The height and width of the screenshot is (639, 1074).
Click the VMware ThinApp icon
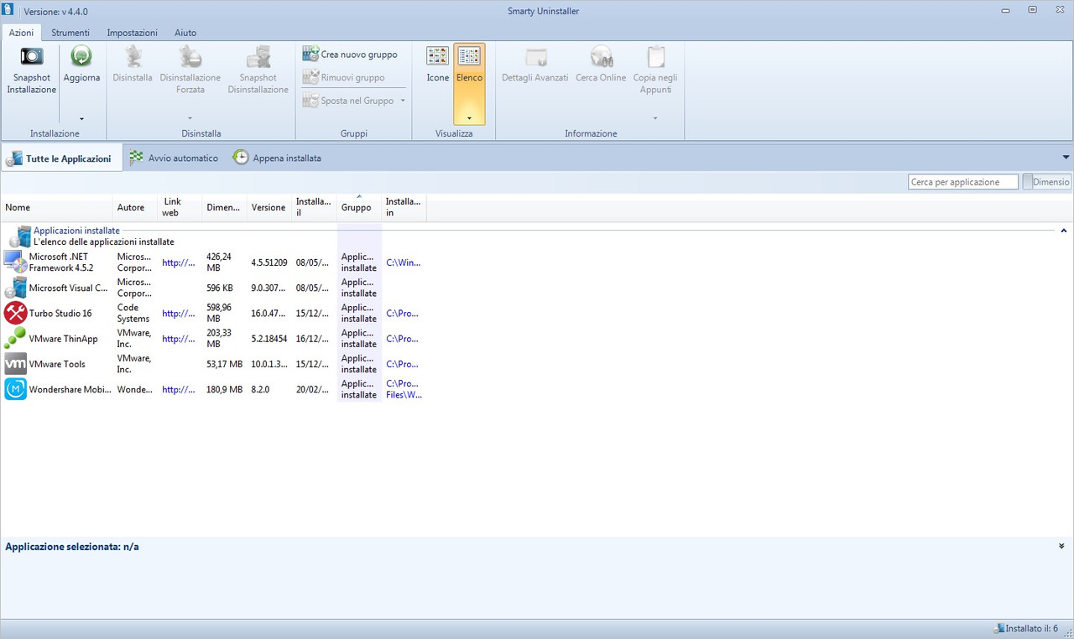15,339
